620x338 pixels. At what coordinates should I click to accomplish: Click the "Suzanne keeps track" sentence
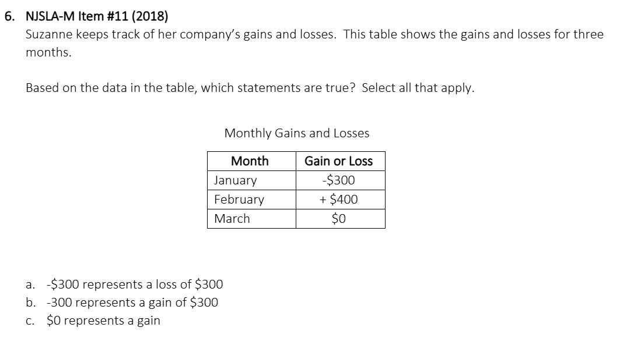(x=181, y=34)
